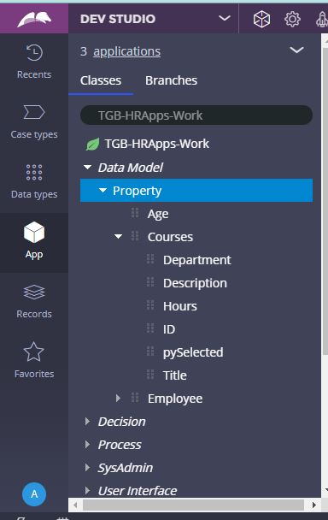
Task: Expand the Process category arrow
Action: tap(87, 445)
